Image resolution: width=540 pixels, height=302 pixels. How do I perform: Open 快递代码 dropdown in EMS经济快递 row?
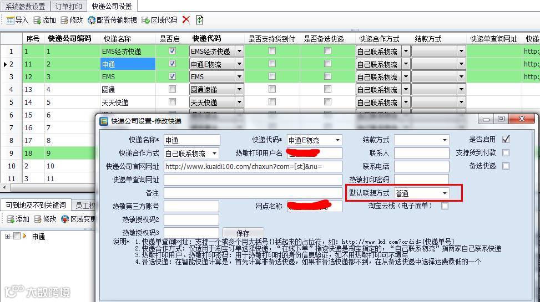[239, 51]
